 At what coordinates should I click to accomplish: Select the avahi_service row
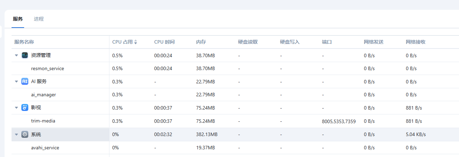pos(45,148)
